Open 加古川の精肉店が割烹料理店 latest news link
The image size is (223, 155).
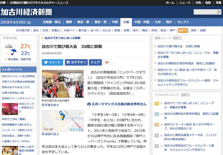click(x=186, y=63)
